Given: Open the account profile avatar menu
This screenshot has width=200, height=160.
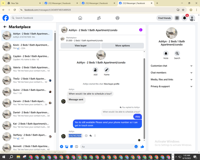Looking at the screenshot, I should point(192,18).
